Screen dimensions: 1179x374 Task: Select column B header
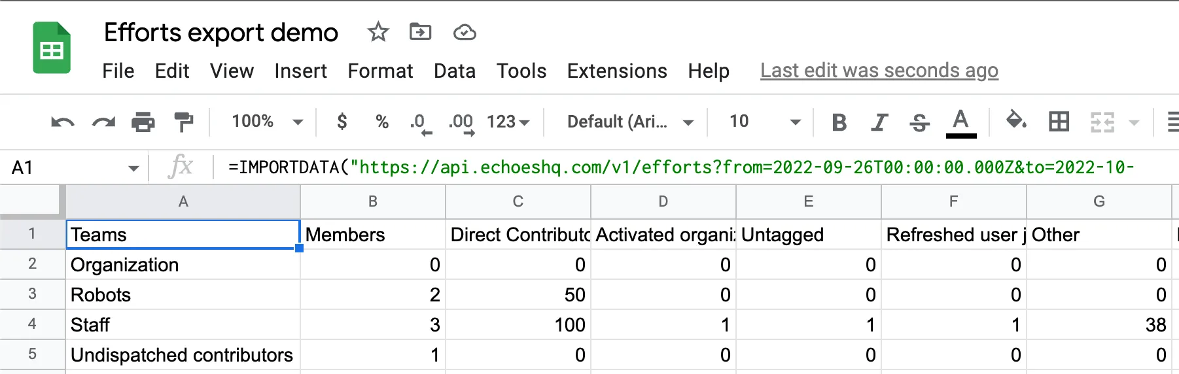pos(373,201)
